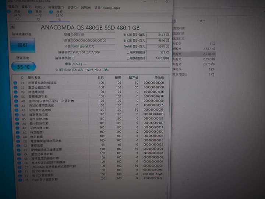This screenshot has height=199, width=265.
Task: Select raw value 0000000048D8 in row A4
Action: coord(153,114)
